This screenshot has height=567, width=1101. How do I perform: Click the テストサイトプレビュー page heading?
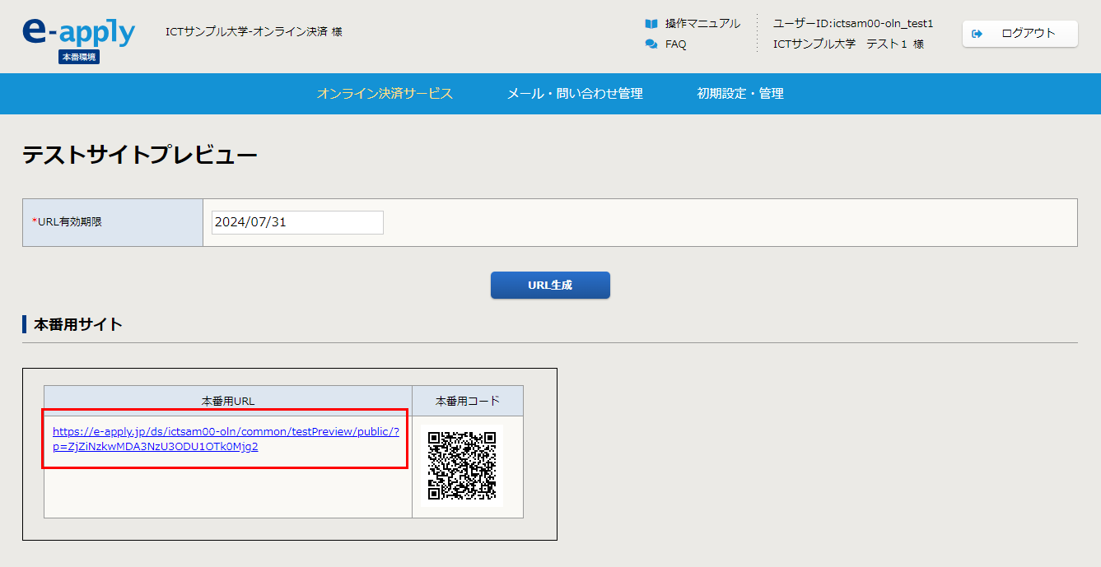tap(140, 155)
